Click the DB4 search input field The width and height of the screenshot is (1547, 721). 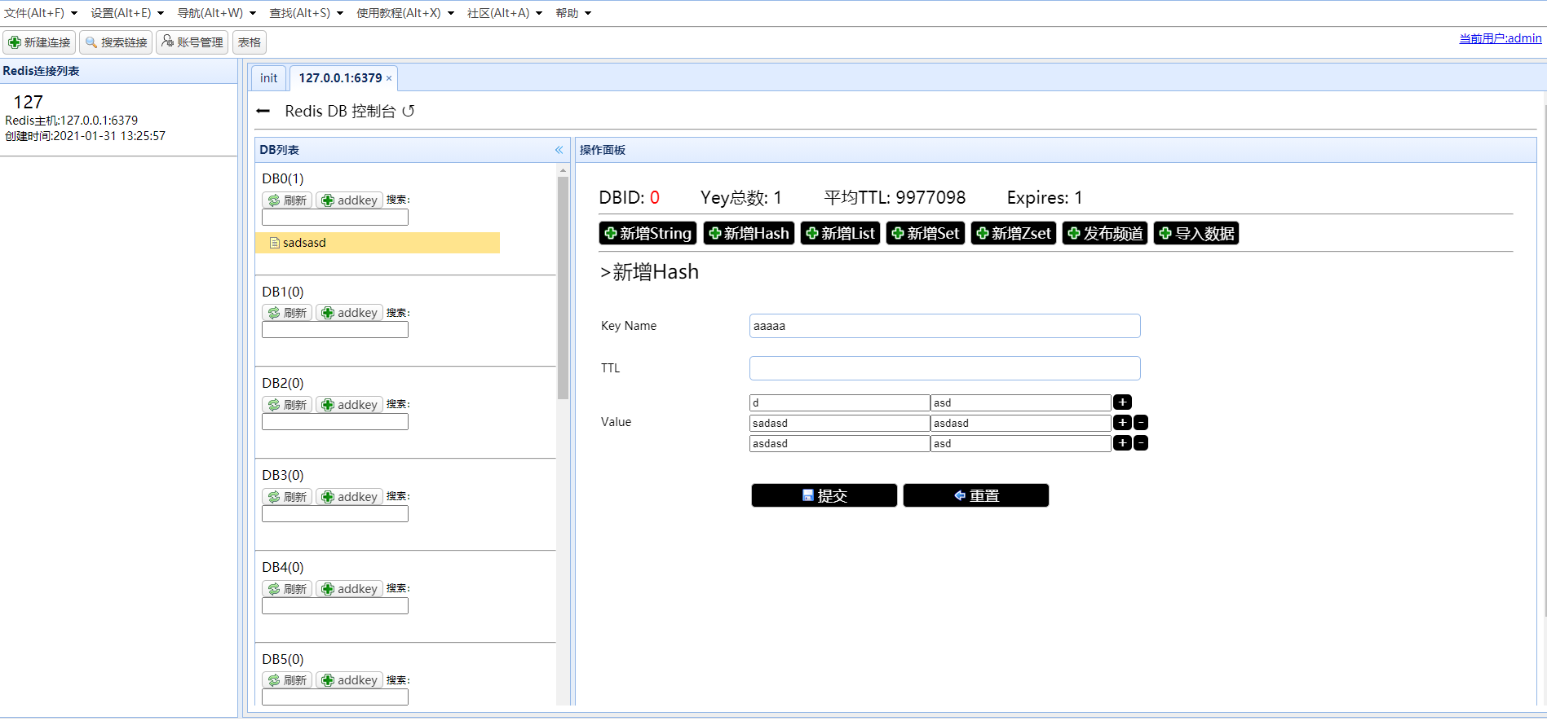(x=335, y=606)
